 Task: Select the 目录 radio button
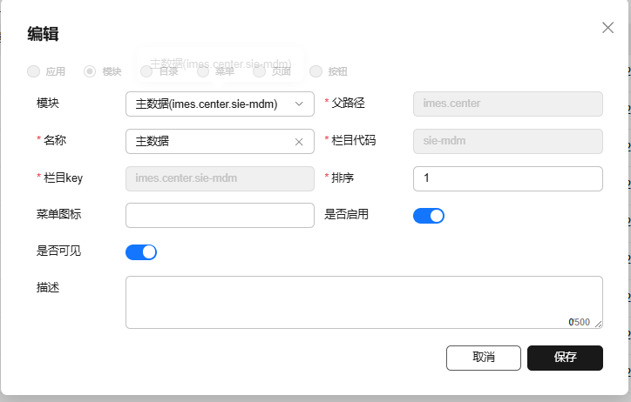click(x=146, y=71)
